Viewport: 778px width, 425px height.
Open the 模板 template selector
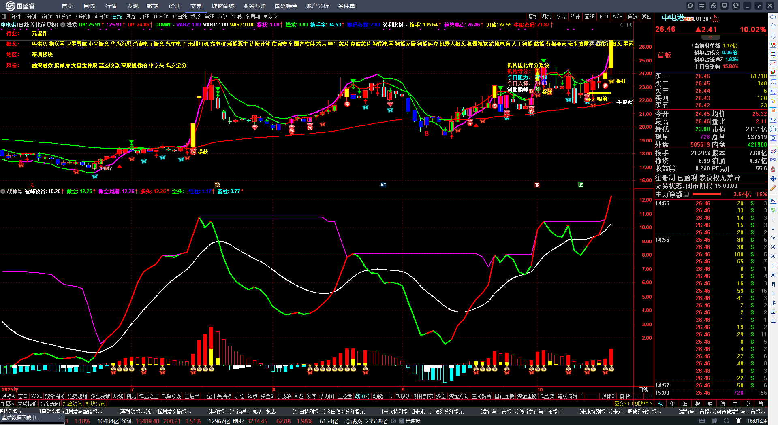(625, 397)
